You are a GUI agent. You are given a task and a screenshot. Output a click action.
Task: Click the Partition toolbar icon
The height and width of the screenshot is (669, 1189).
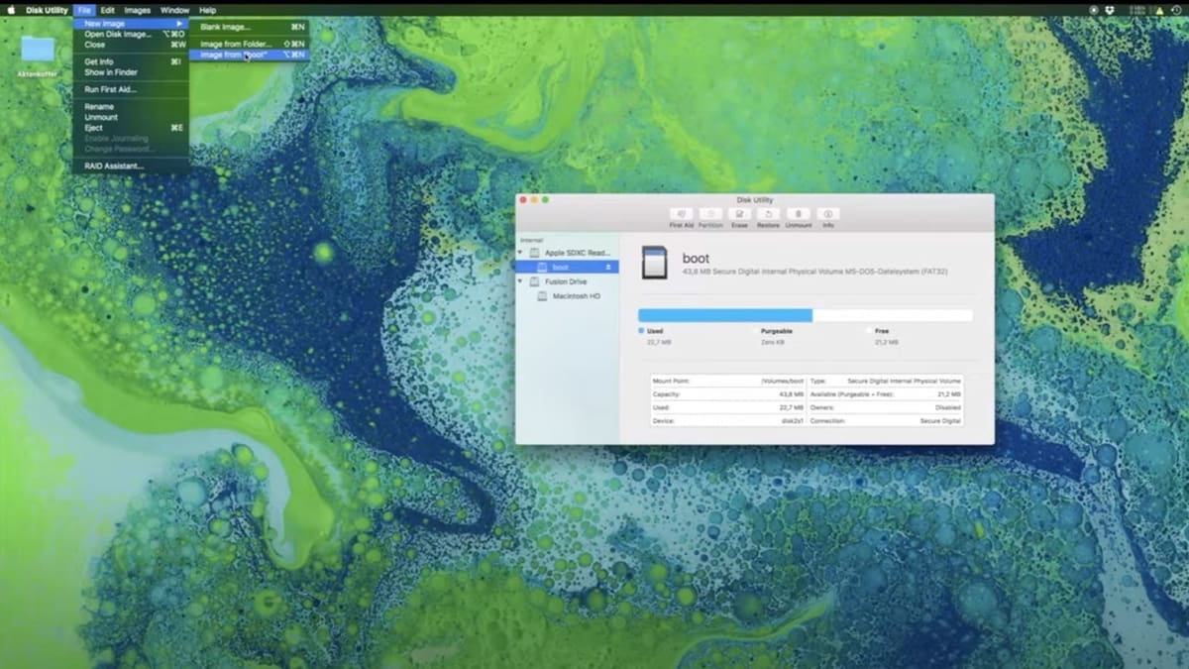(x=710, y=214)
